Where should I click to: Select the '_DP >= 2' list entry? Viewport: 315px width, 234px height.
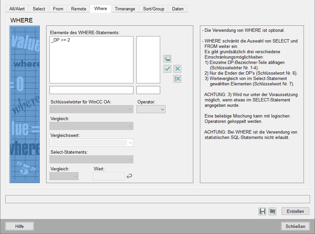61,40
